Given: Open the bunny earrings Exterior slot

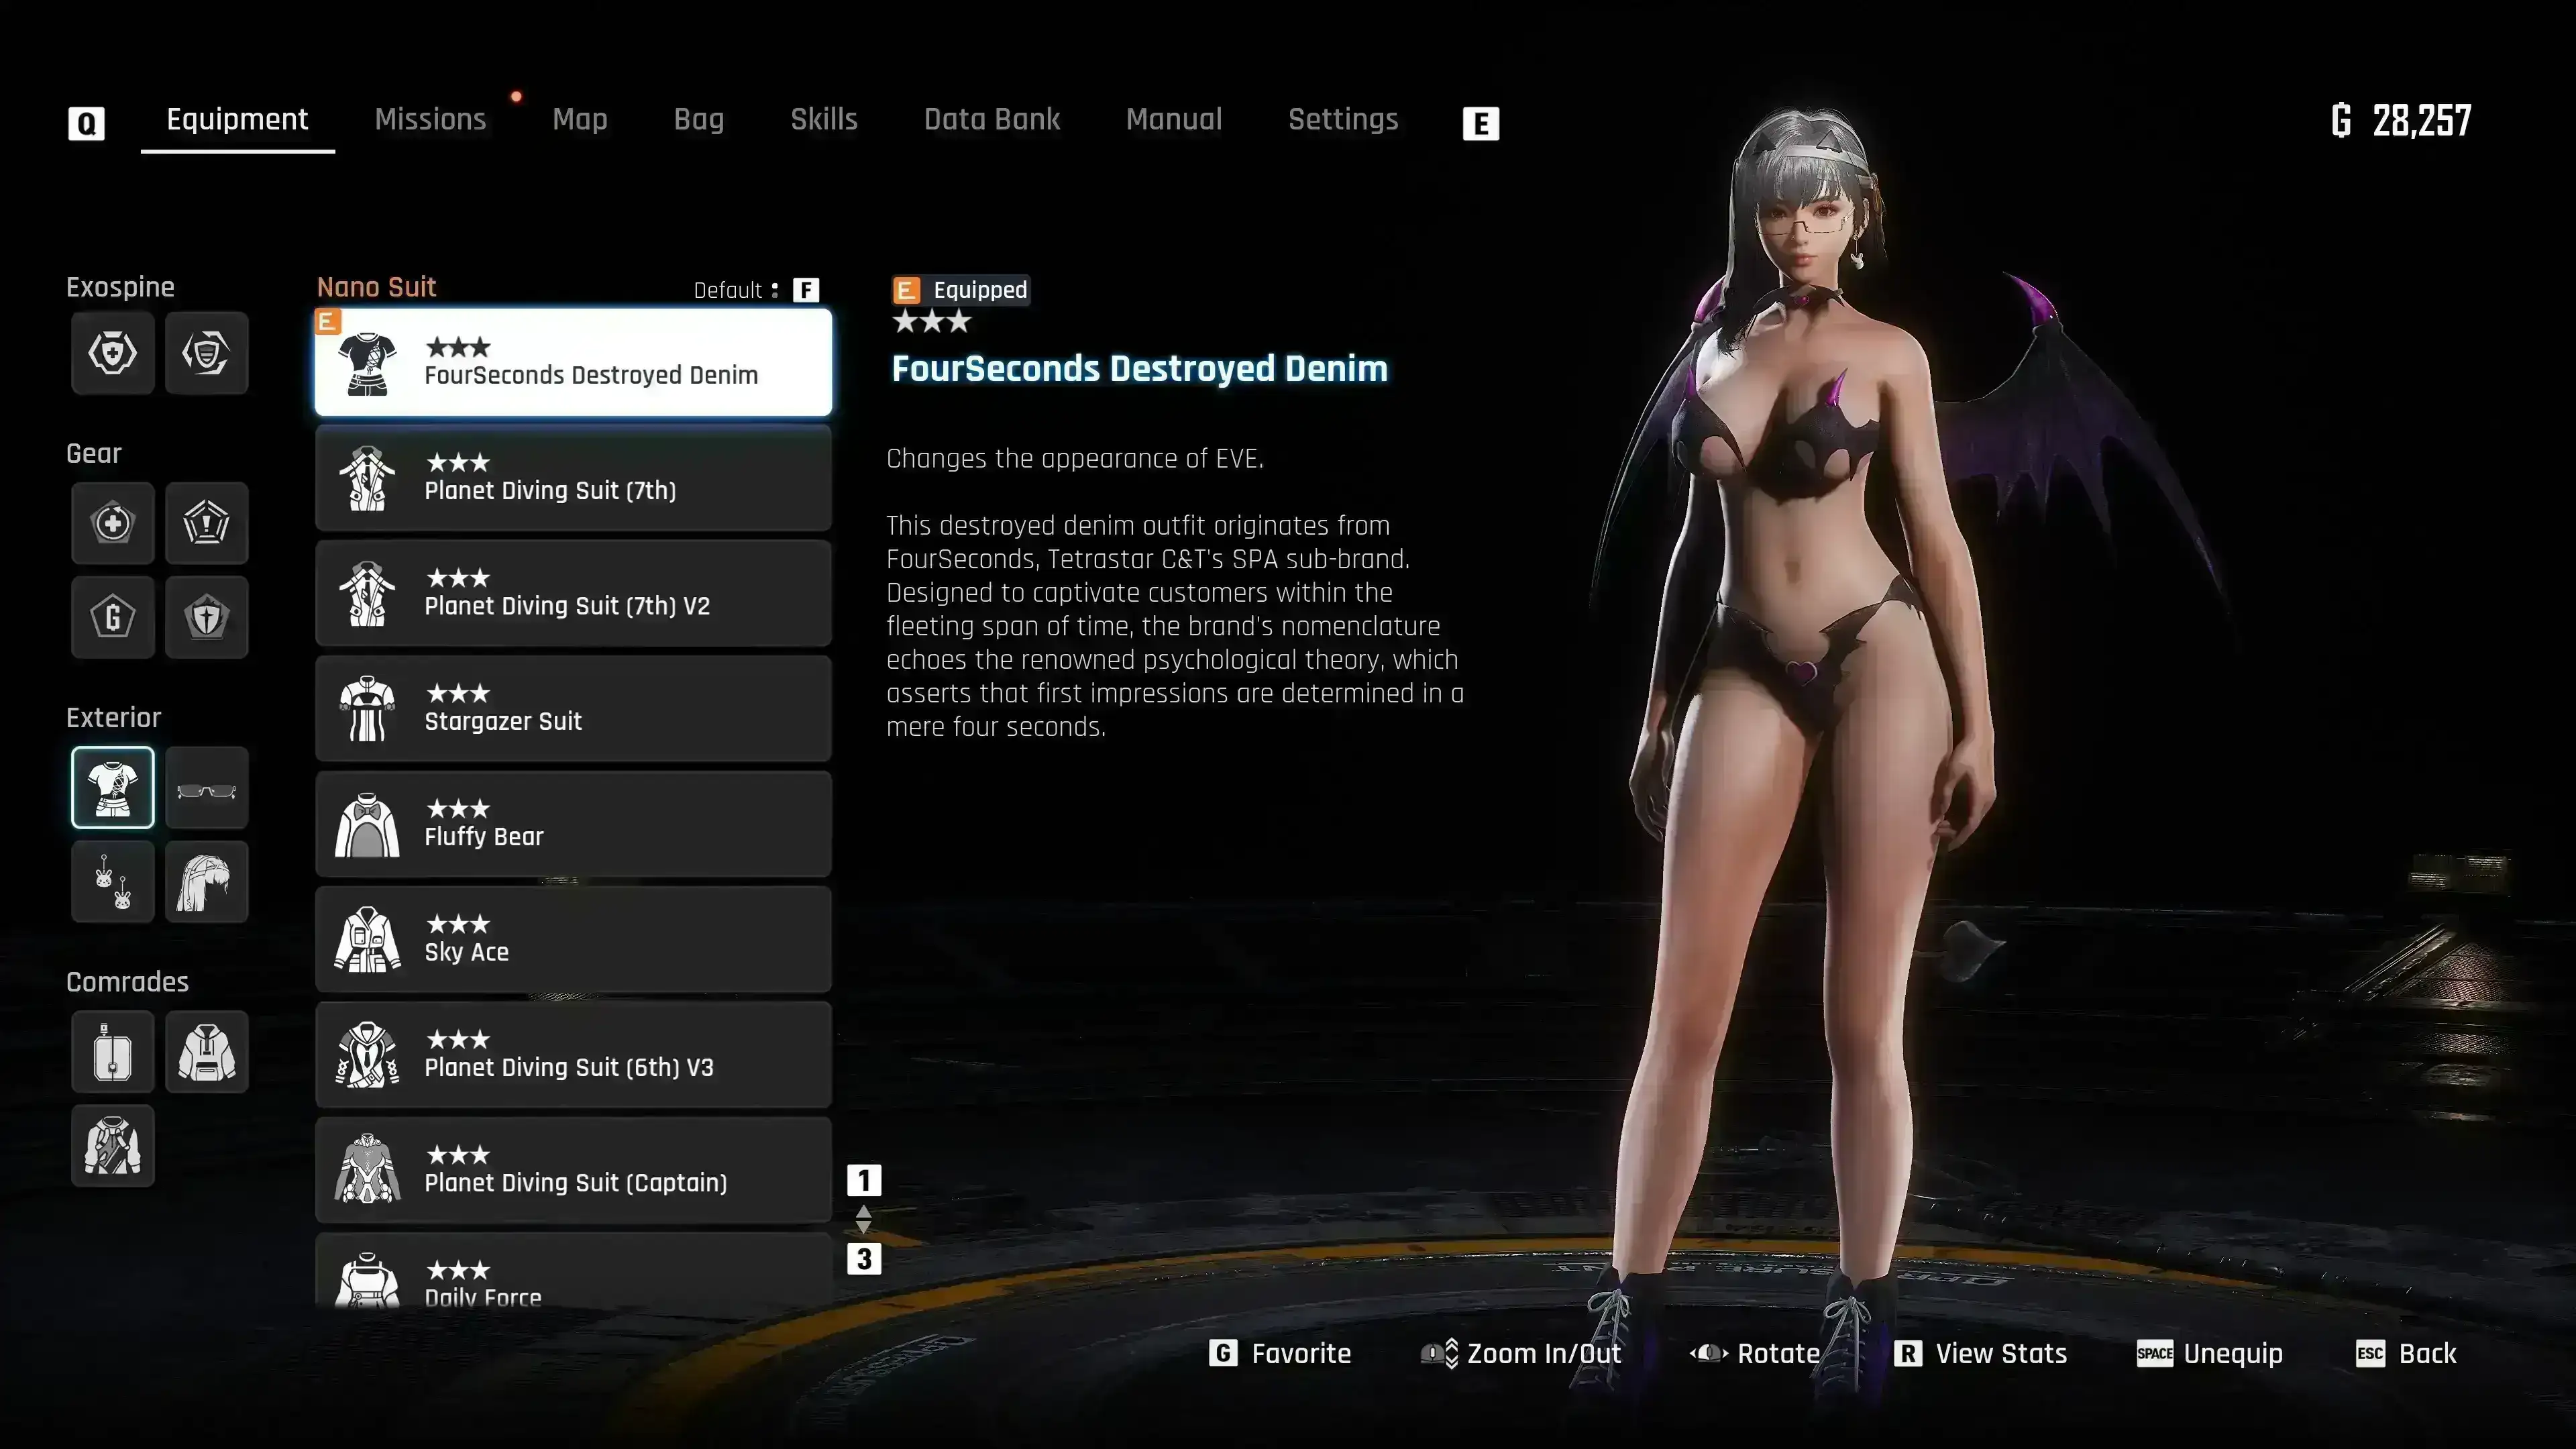Looking at the screenshot, I should 112,882.
